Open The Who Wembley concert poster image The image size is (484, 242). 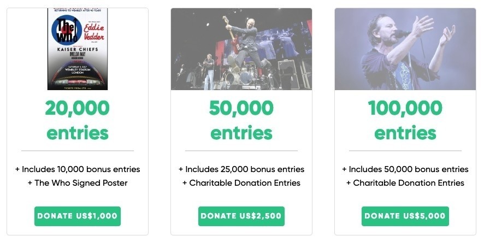pos(78,49)
